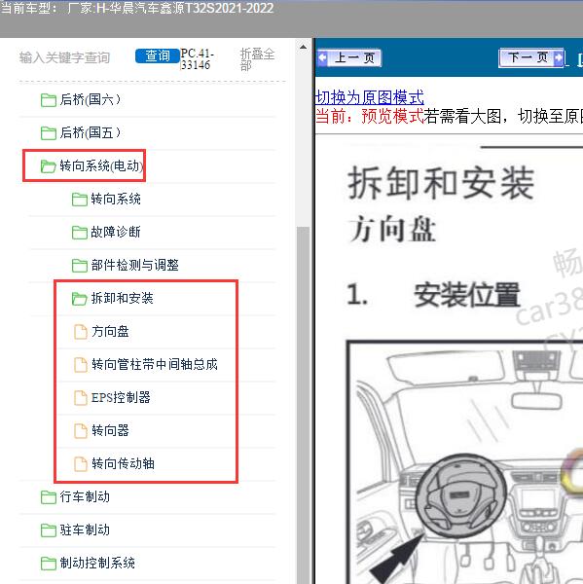
Task: Click document icon beside 转向器
Action: [x=81, y=431]
